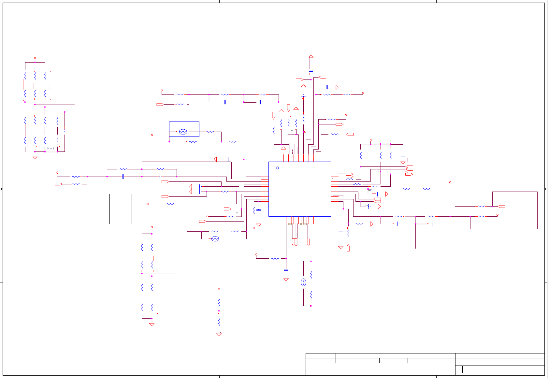This screenshot has width=549, height=388.
Task: Select the ground symbol below the capacitor under the IC
Action: pyautogui.click(x=286, y=280)
